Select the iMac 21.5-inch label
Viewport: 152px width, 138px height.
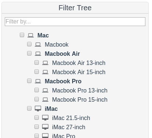click(x=71, y=118)
